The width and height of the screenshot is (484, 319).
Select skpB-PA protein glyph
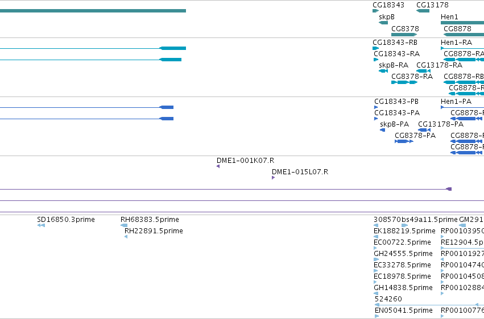(382, 130)
